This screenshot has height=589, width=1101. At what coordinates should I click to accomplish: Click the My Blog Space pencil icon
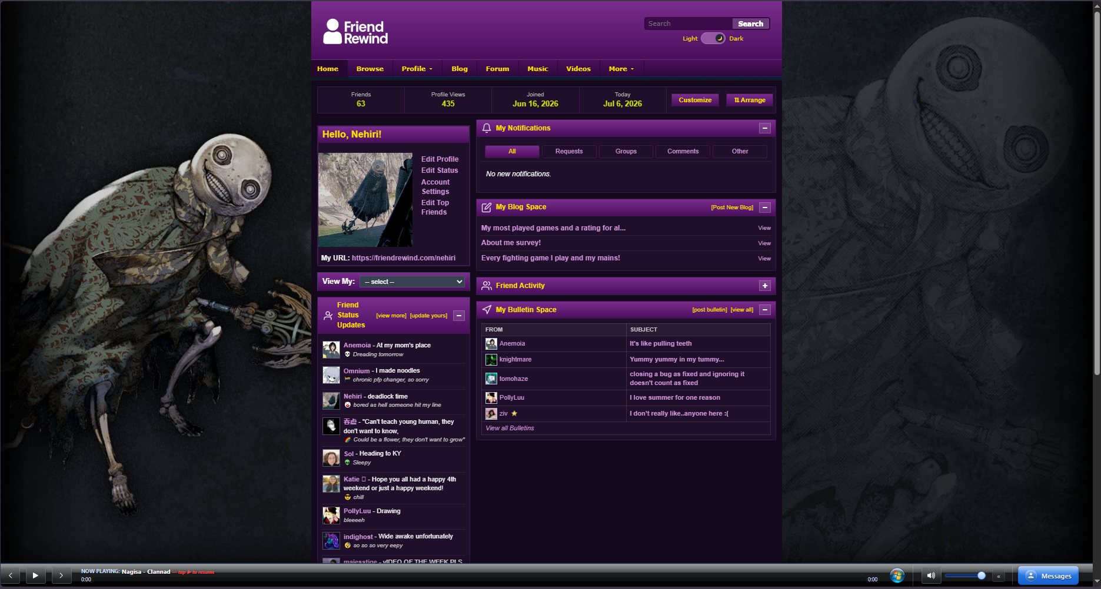487,207
